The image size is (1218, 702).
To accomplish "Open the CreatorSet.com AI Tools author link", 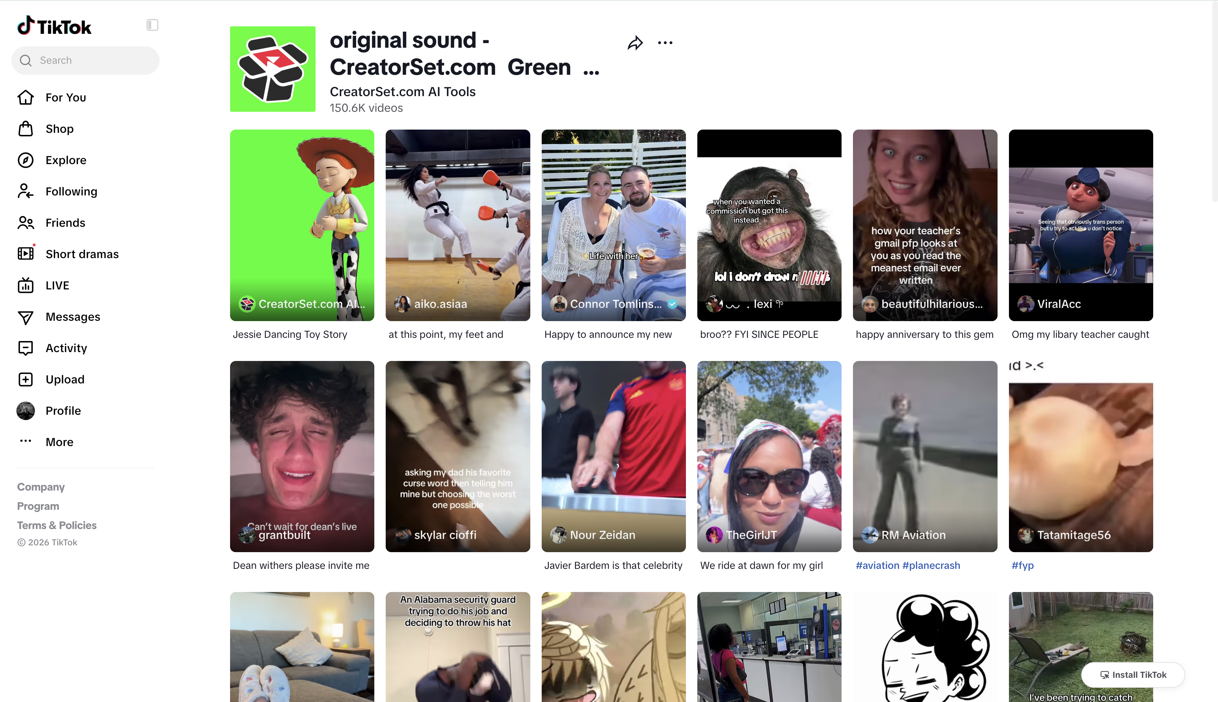I will [403, 91].
